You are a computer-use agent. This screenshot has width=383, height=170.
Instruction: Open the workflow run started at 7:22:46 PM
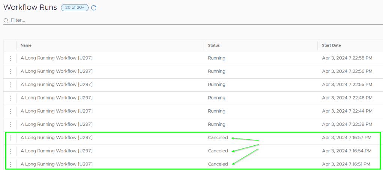[x=57, y=98]
